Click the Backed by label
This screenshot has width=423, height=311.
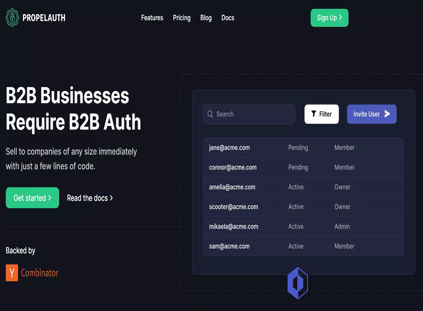click(x=20, y=251)
